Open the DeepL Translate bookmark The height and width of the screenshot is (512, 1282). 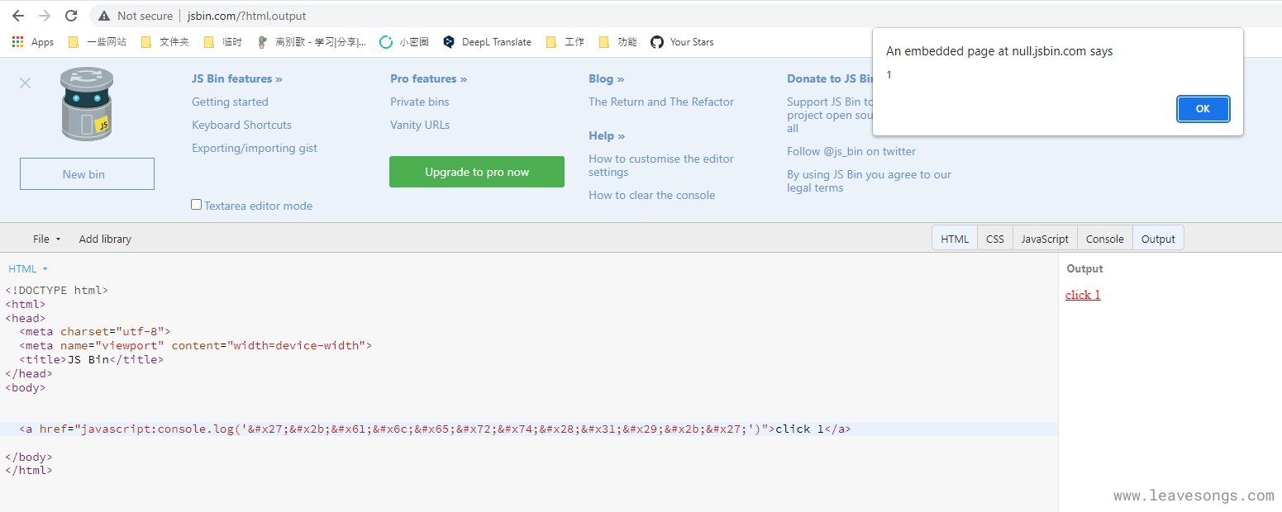[488, 42]
